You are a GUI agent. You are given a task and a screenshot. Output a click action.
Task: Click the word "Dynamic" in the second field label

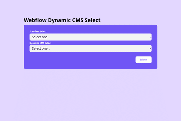click(34, 43)
